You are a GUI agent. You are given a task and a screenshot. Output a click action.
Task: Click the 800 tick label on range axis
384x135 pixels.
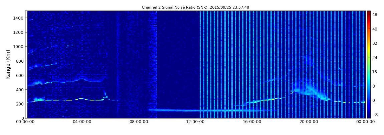pos(20,61)
